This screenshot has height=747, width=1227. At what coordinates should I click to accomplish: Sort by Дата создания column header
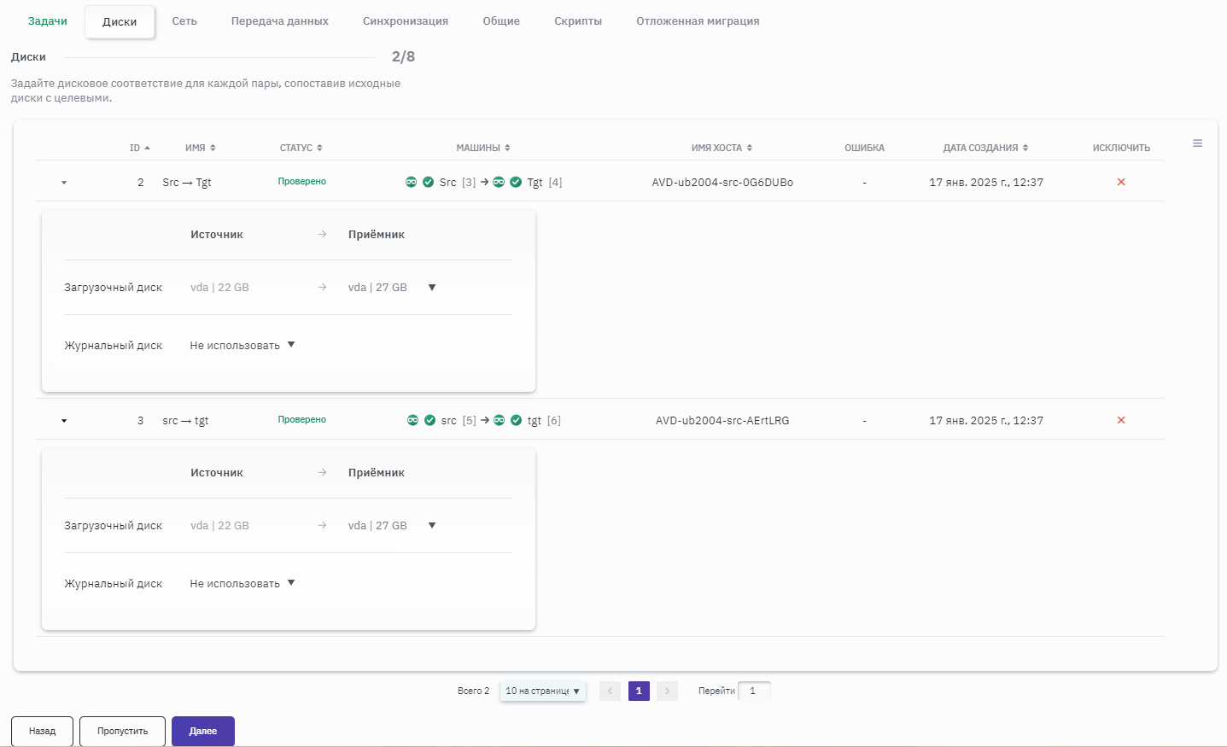985,148
